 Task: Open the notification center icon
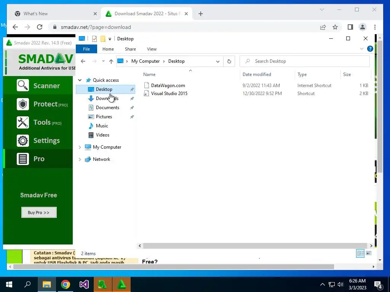[x=378, y=284]
